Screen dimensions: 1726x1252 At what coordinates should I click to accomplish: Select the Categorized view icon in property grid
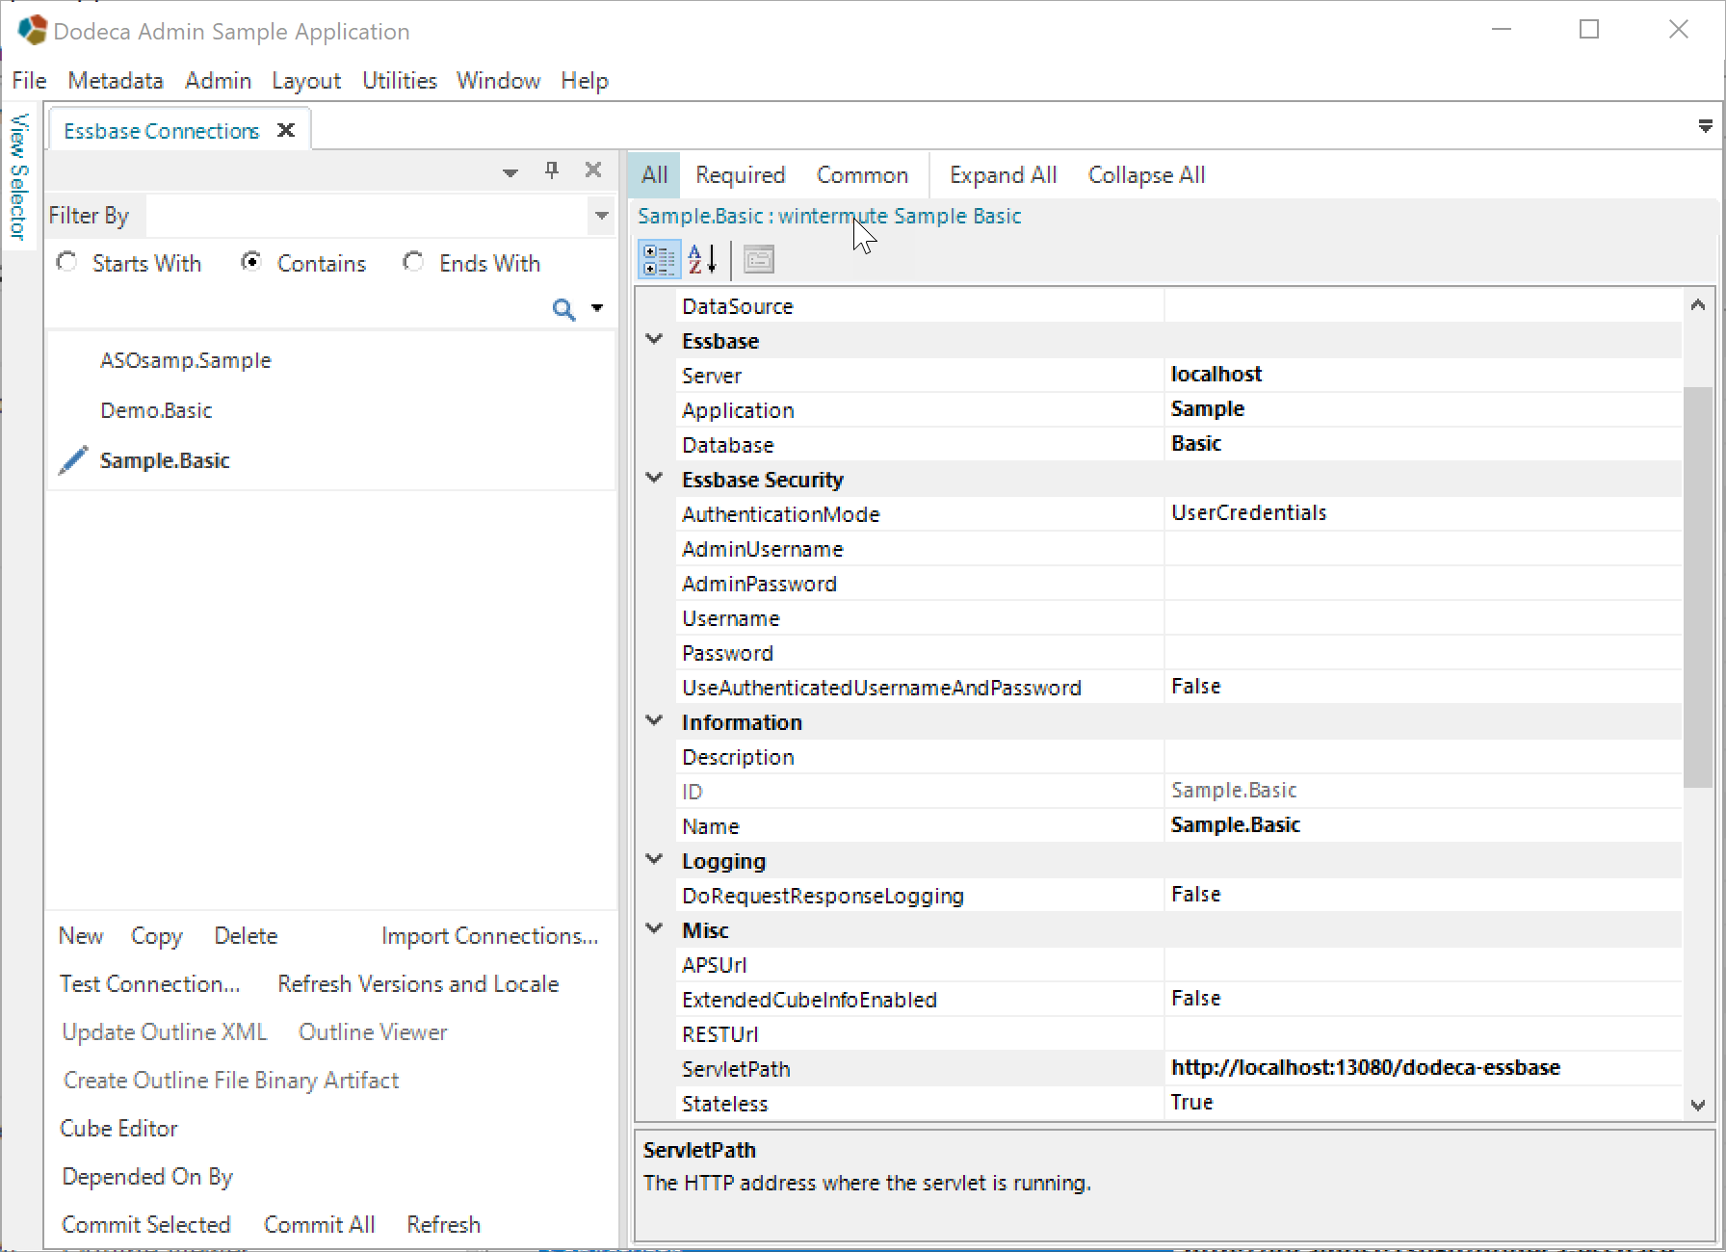[660, 259]
